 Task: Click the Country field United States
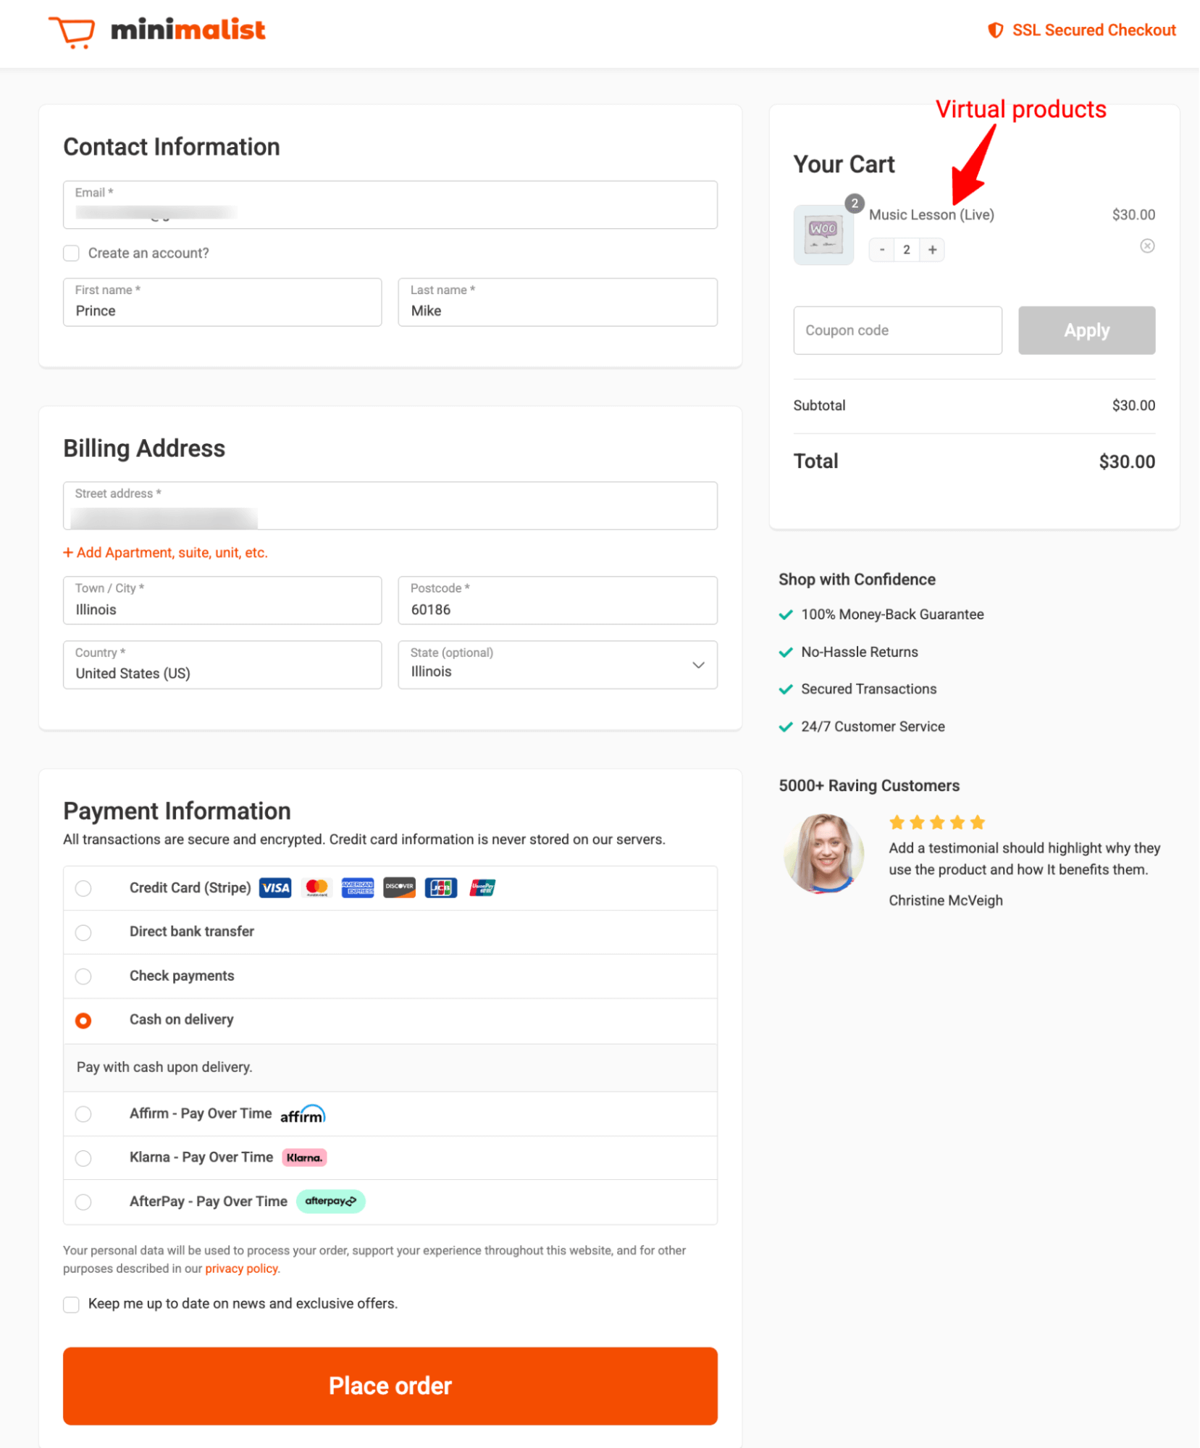click(x=222, y=665)
